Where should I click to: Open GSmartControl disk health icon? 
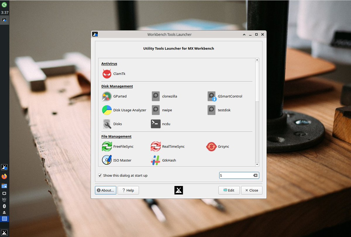point(211,96)
